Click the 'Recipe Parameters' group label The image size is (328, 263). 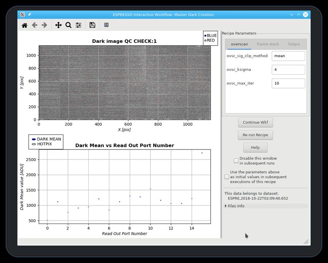[x=239, y=33]
